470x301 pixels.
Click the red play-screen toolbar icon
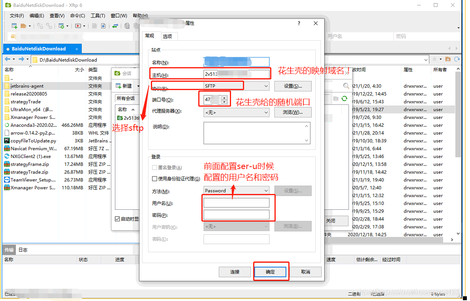(78, 26)
